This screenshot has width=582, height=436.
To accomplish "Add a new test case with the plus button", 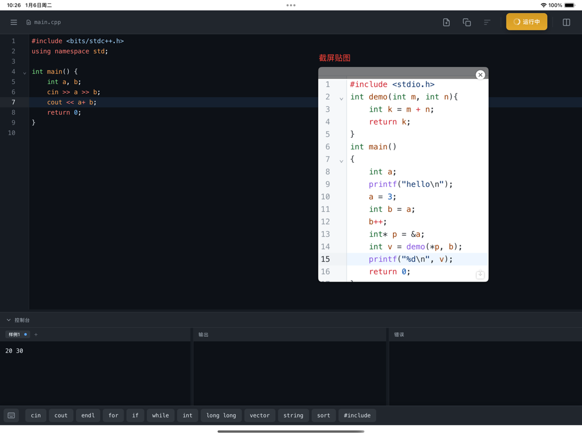I will pos(36,334).
